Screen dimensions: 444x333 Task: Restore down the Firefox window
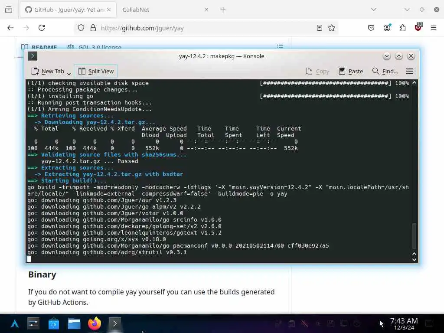coord(422,10)
